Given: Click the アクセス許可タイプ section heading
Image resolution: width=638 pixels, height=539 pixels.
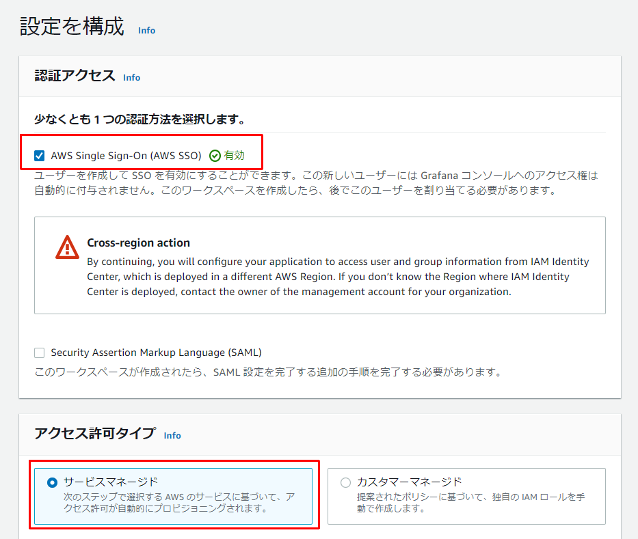Looking at the screenshot, I should 95,434.
